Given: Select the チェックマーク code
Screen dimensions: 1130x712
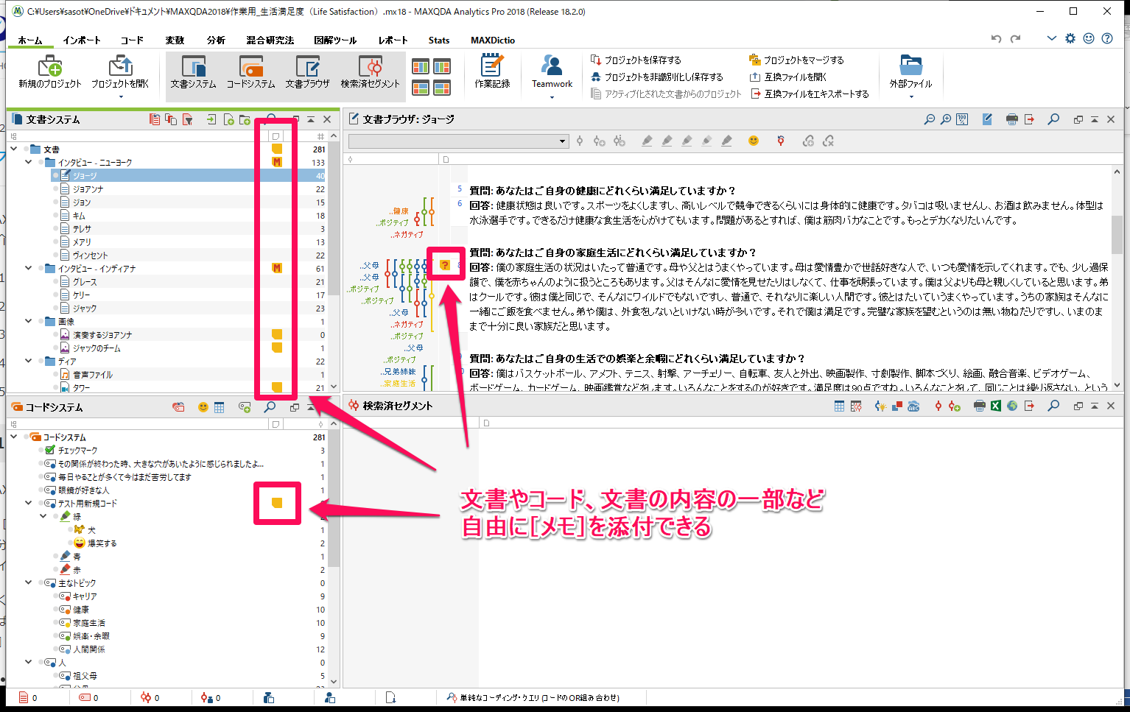Looking at the screenshot, I should point(77,451).
